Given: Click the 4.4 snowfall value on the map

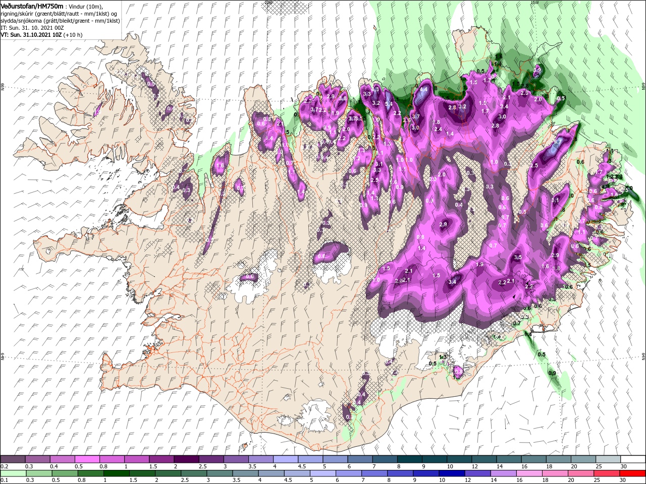Looking at the screenshot, I should [424, 89].
